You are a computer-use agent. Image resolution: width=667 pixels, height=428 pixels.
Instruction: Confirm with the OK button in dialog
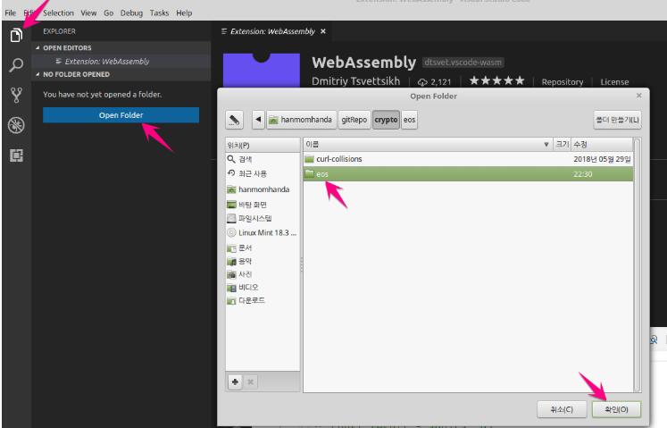tap(616, 409)
